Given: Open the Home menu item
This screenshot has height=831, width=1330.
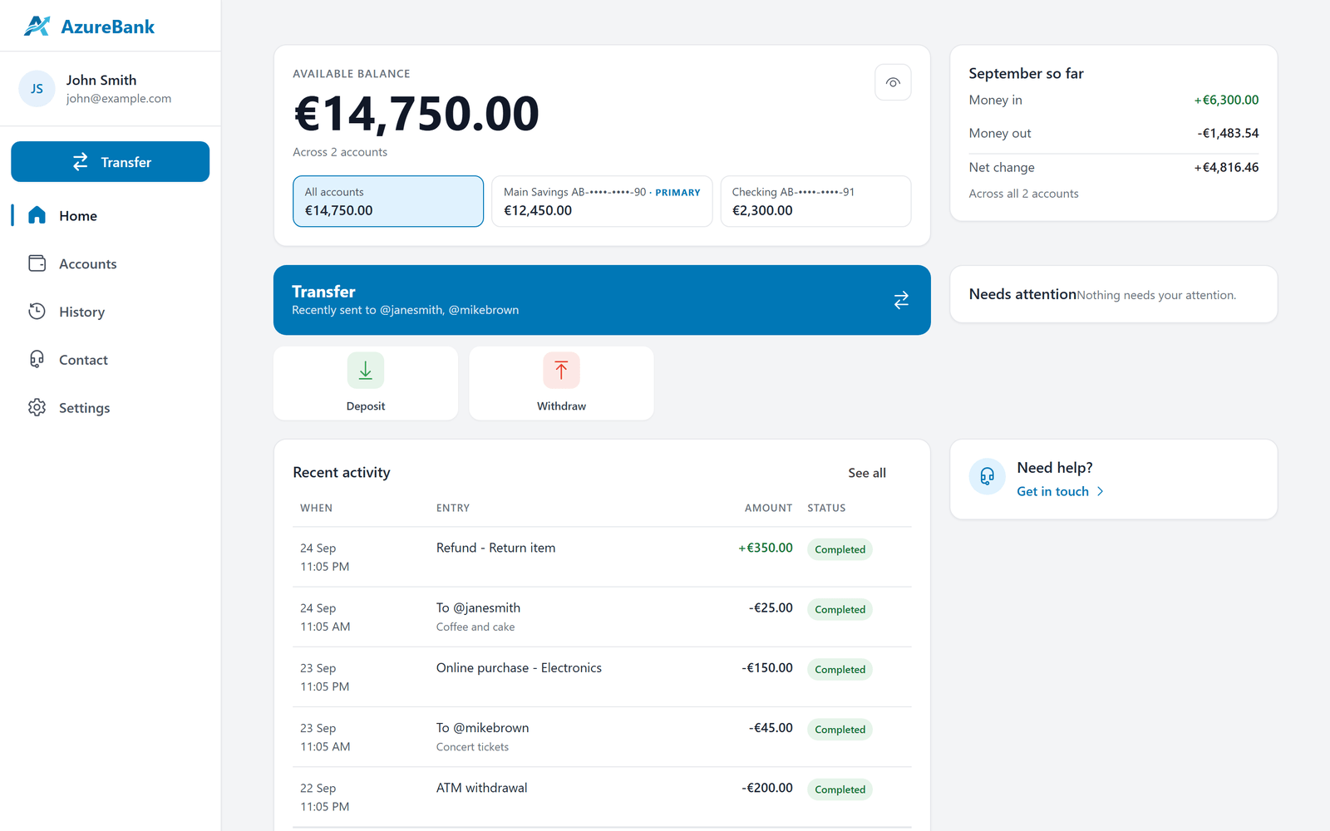Looking at the screenshot, I should pyautogui.click(x=111, y=216).
